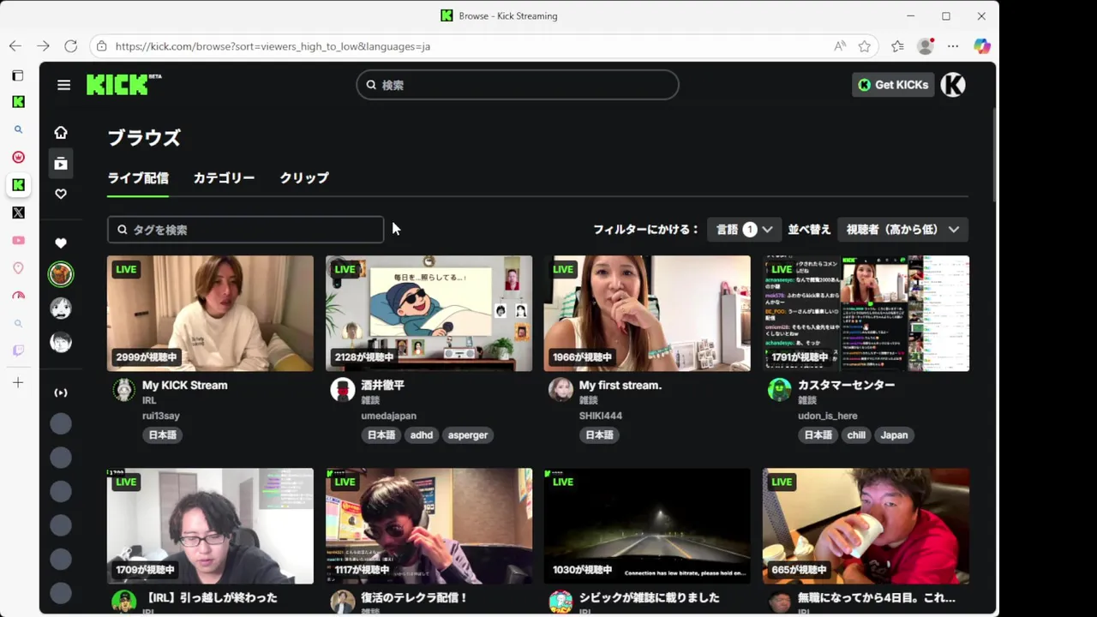The height and width of the screenshot is (617, 1097).
Task: Open udon_is_here channel link
Action: (x=828, y=416)
